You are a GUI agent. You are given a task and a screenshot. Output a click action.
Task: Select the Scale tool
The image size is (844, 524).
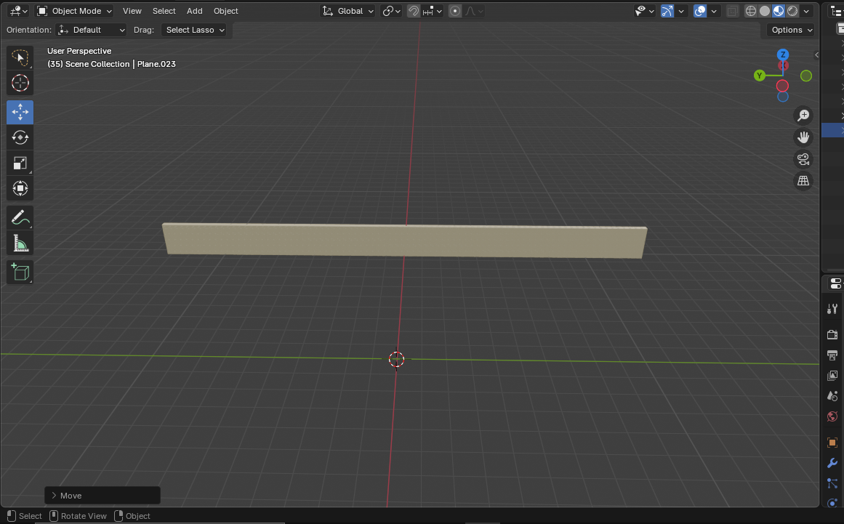(20, 163)
